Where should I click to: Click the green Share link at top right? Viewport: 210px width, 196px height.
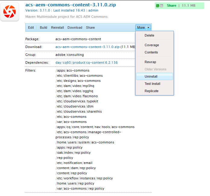click(171, 6)
